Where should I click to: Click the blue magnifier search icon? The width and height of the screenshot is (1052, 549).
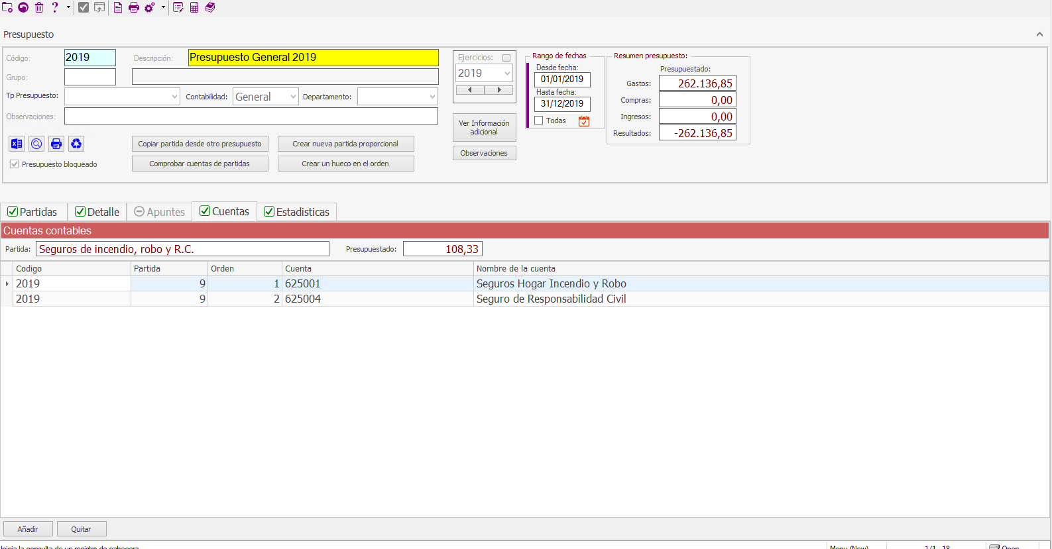tap(36, 144)
